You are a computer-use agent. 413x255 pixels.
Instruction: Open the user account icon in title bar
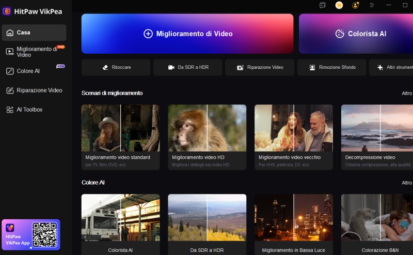coord(355,5)
